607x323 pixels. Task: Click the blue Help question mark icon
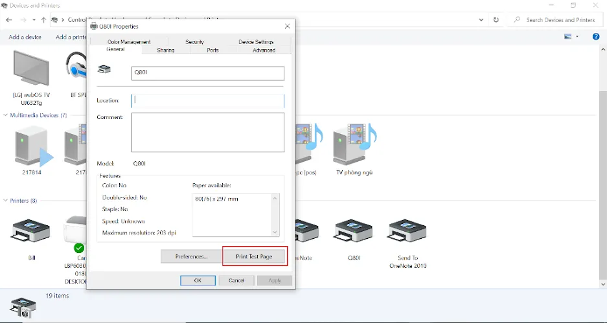[596, 37]
